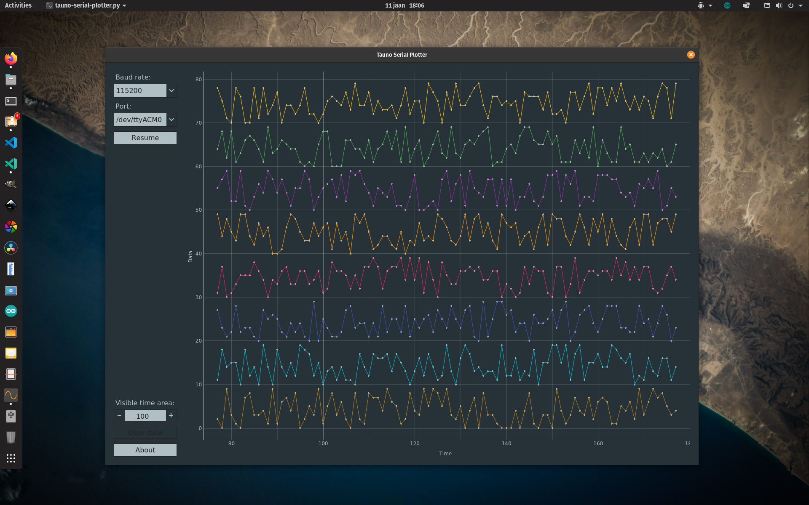Click the Files icon in the sidebar dock
Viewport: 809px width, 505px height.
[x=12, y=79]
